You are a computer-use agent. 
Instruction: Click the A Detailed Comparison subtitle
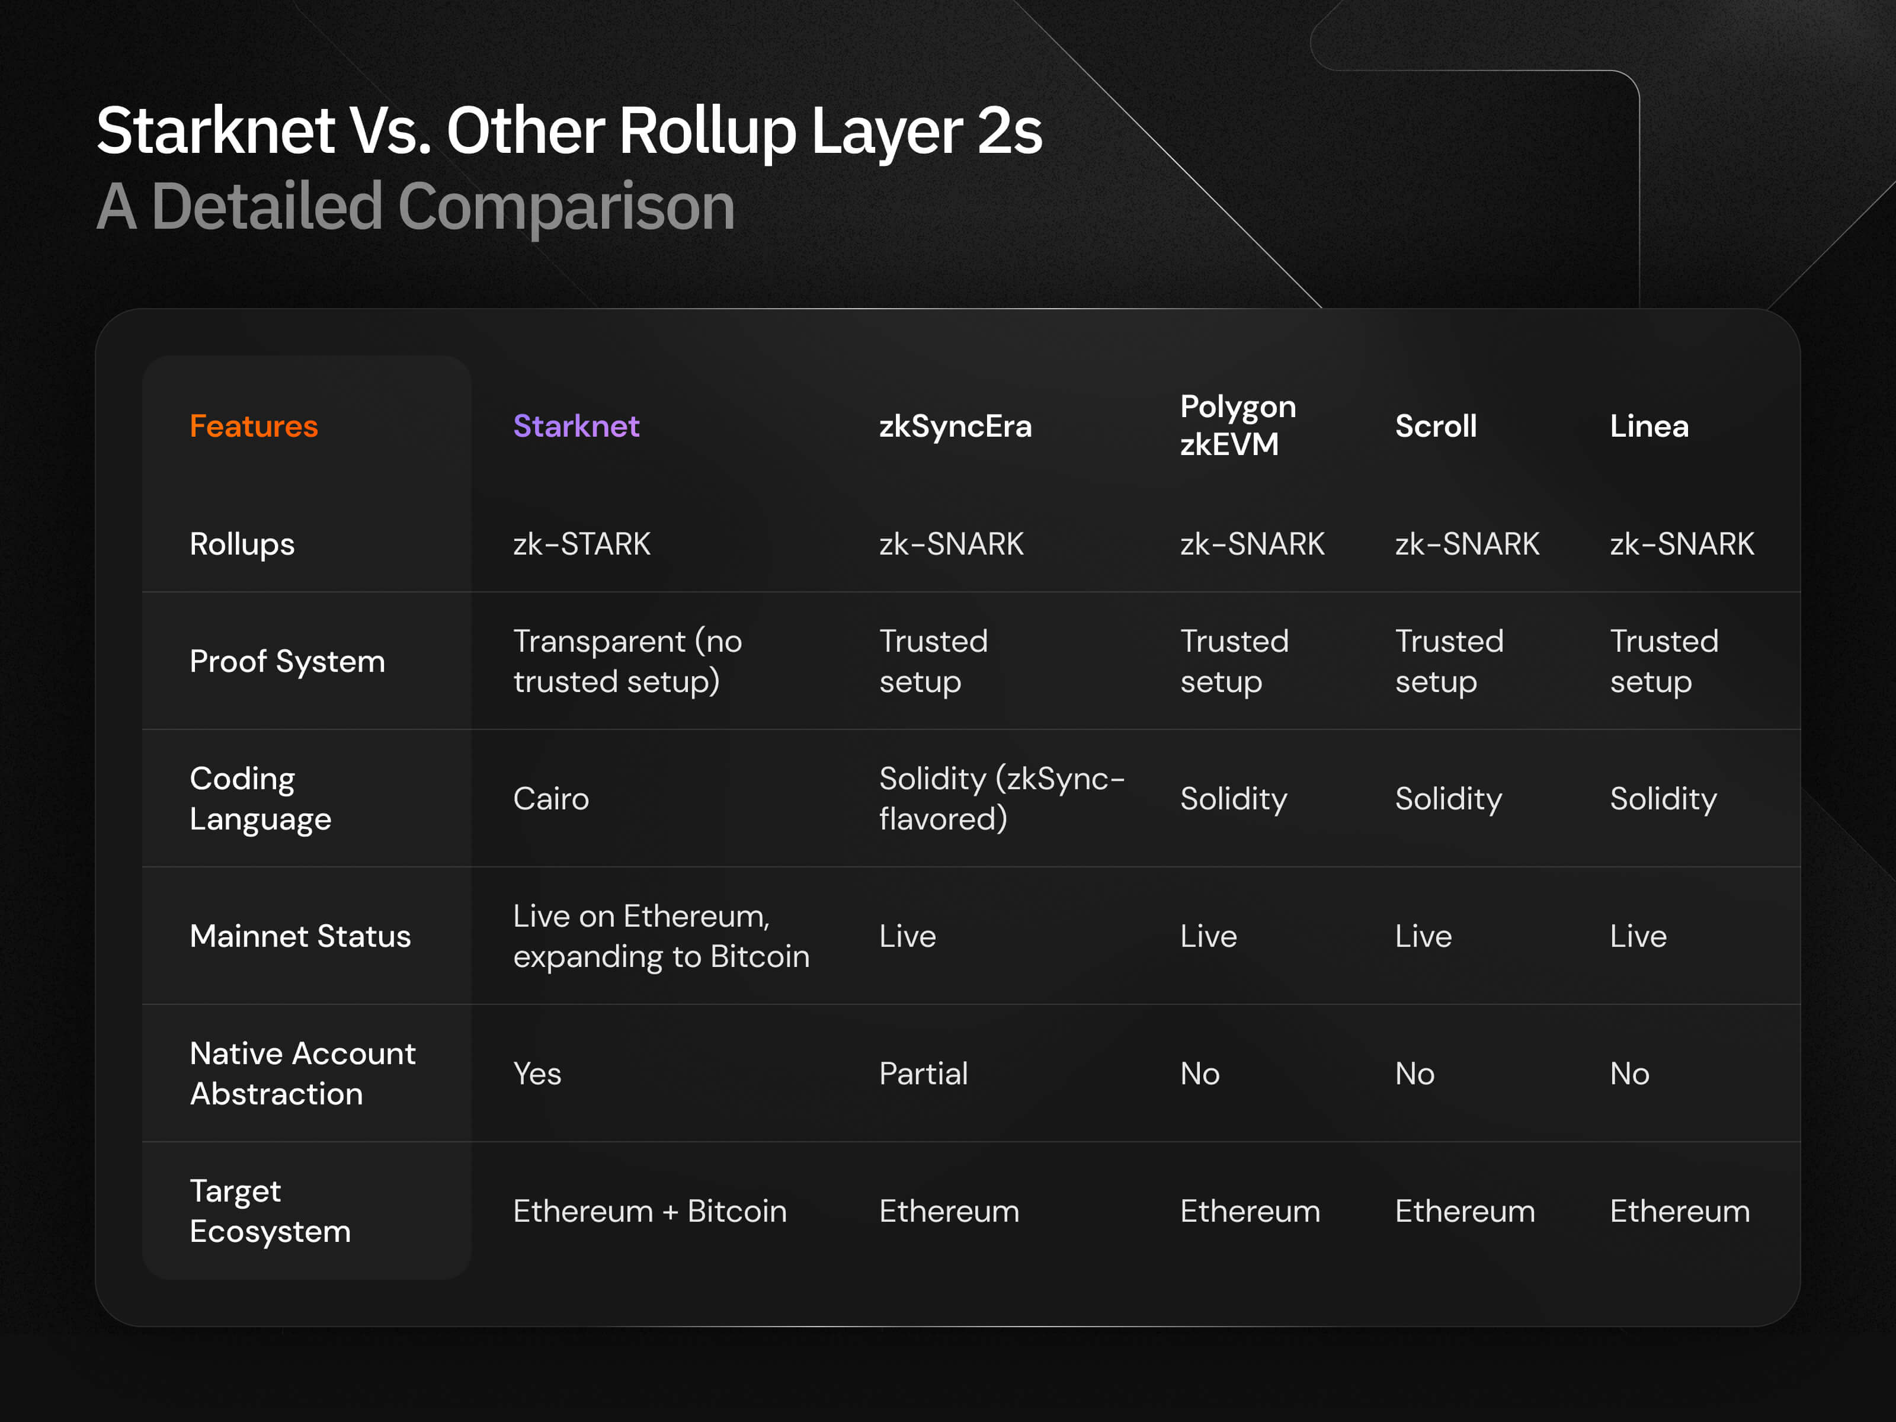(x=416, y=207)
